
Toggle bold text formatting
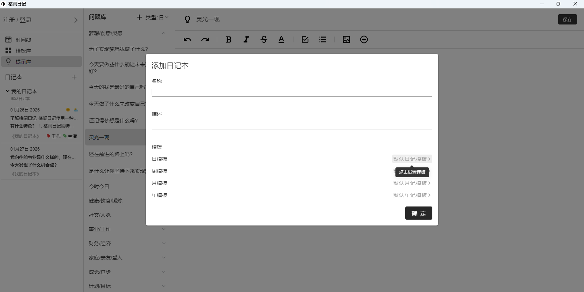(229, 39)
